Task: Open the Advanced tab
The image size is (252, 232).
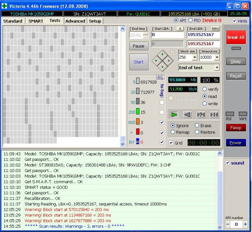Action: (x=75, y=21)
